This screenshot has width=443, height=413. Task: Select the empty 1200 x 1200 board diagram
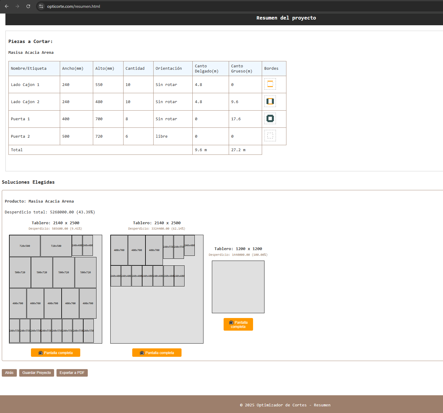coord(238,287)
